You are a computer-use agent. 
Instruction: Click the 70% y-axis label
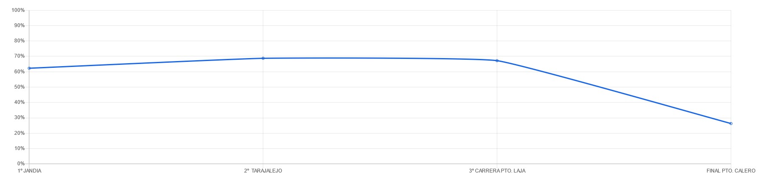[x=19, y=56]
